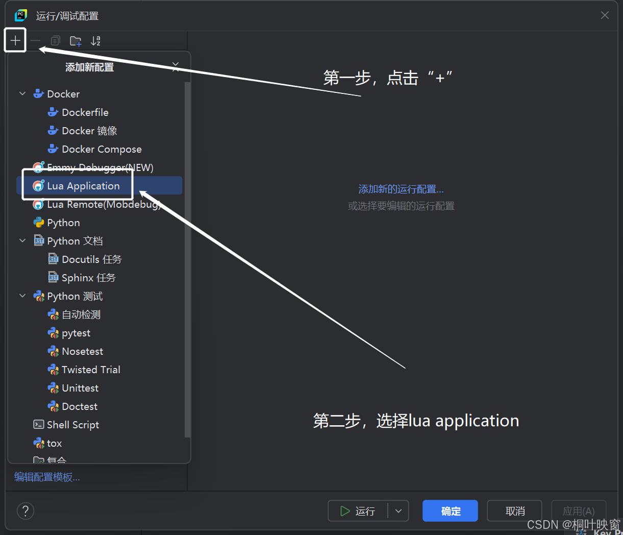Open the 编辑配置模板... link
This screenshot has height=535, width=623.
(x=47, y=477)
